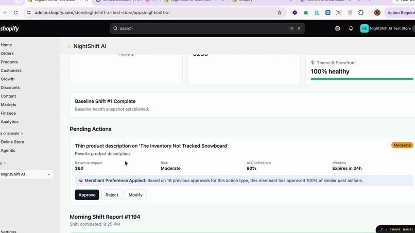The width and height of the screenshot is (415, 233).
Task: Click the Shopify logo
Action: [9, 28]
